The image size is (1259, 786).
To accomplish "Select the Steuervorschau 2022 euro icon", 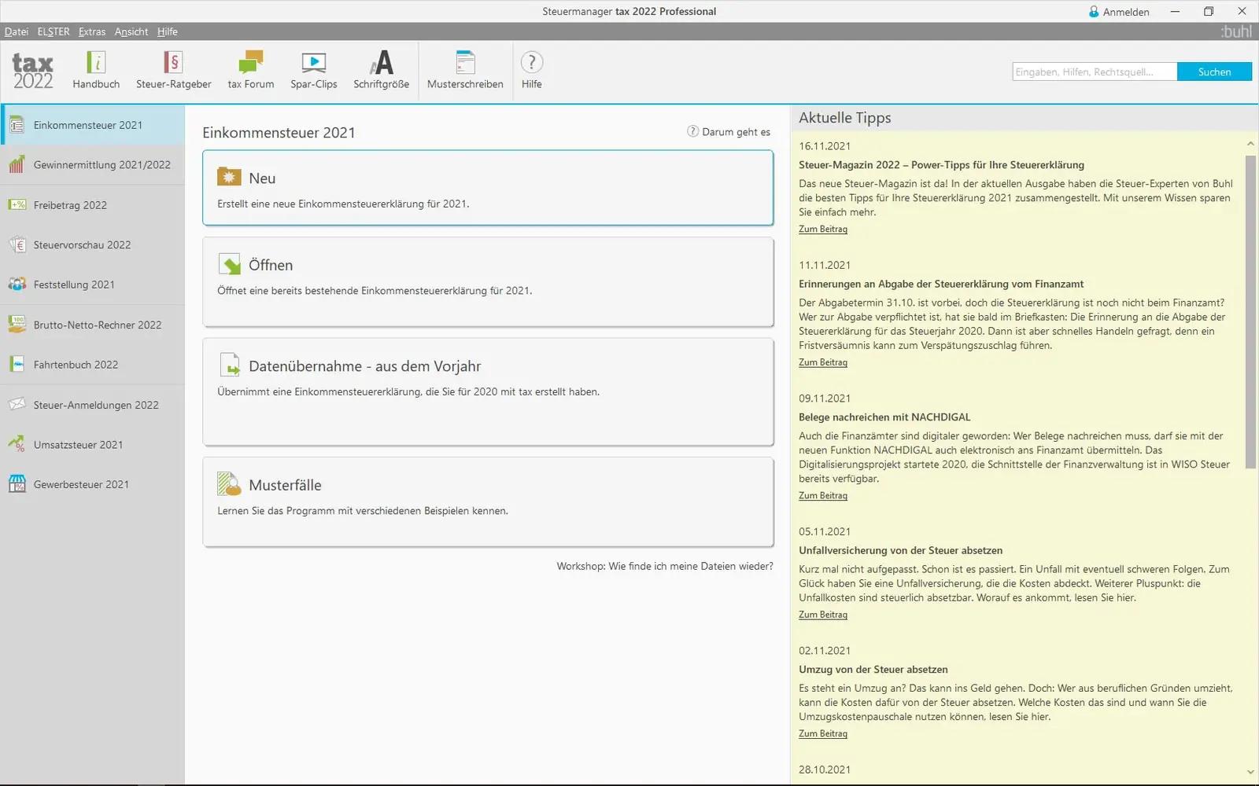I will [x=17, y=245].
